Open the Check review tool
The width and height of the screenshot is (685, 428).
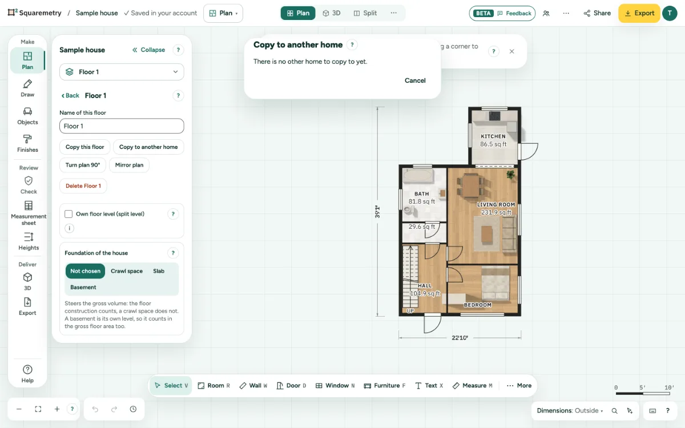[29, 185]
